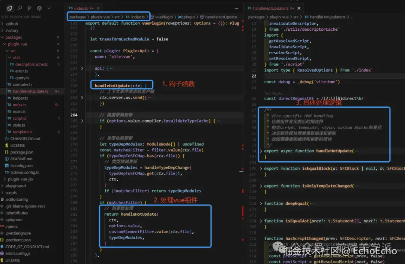Open the Extensions view icon
The width and height of the screenshot is (405, 264).
pyautogui.click(x=39, y=8)
